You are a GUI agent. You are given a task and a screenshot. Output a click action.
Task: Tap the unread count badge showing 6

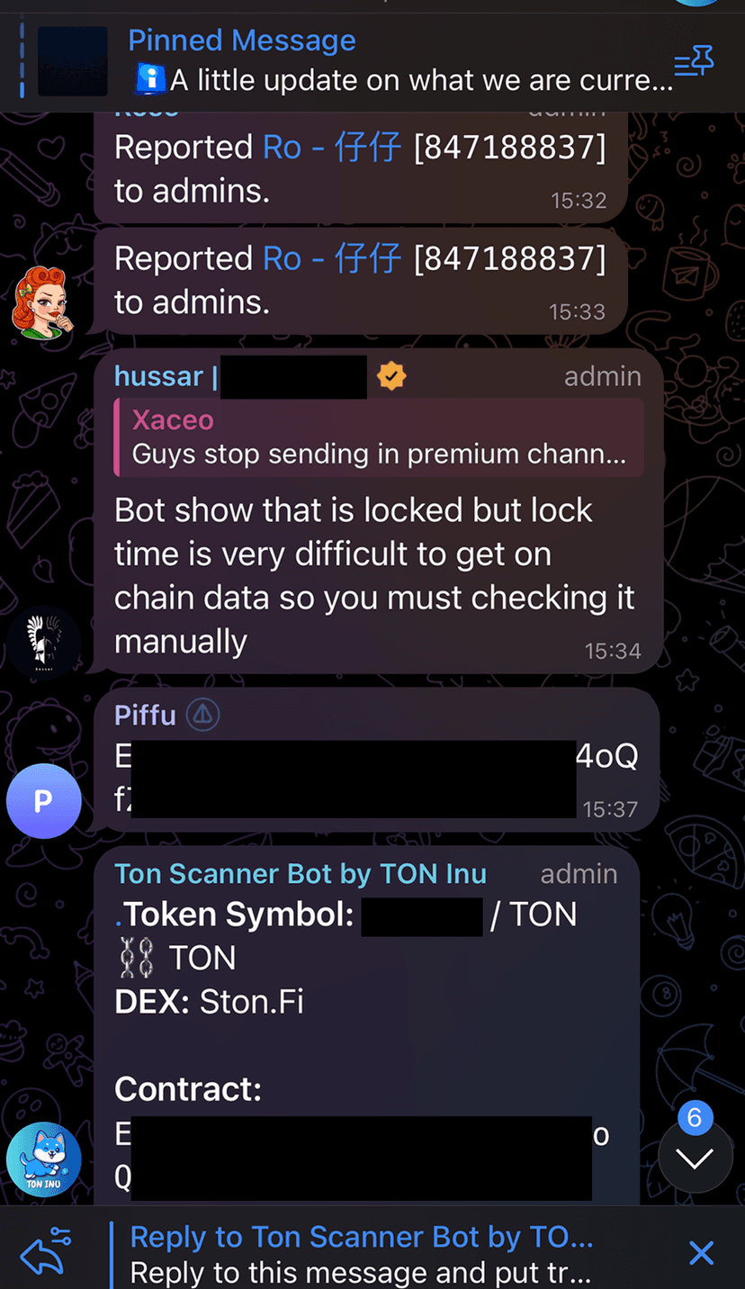[x=695, y=1118]
